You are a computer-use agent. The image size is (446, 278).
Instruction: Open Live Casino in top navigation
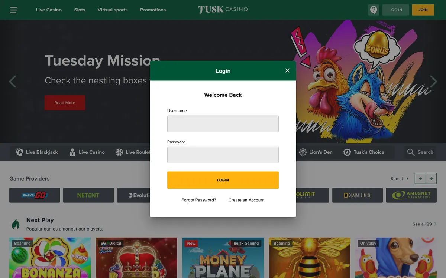point(49,10)
